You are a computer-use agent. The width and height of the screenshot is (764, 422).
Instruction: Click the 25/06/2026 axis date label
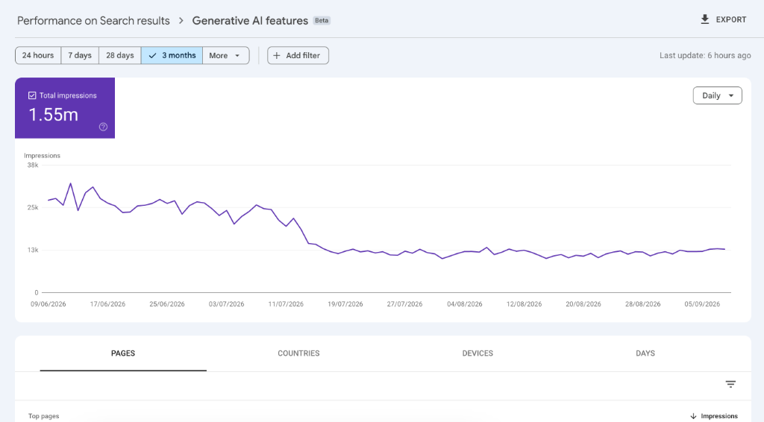pyautogui.click(x=167, y=304)
